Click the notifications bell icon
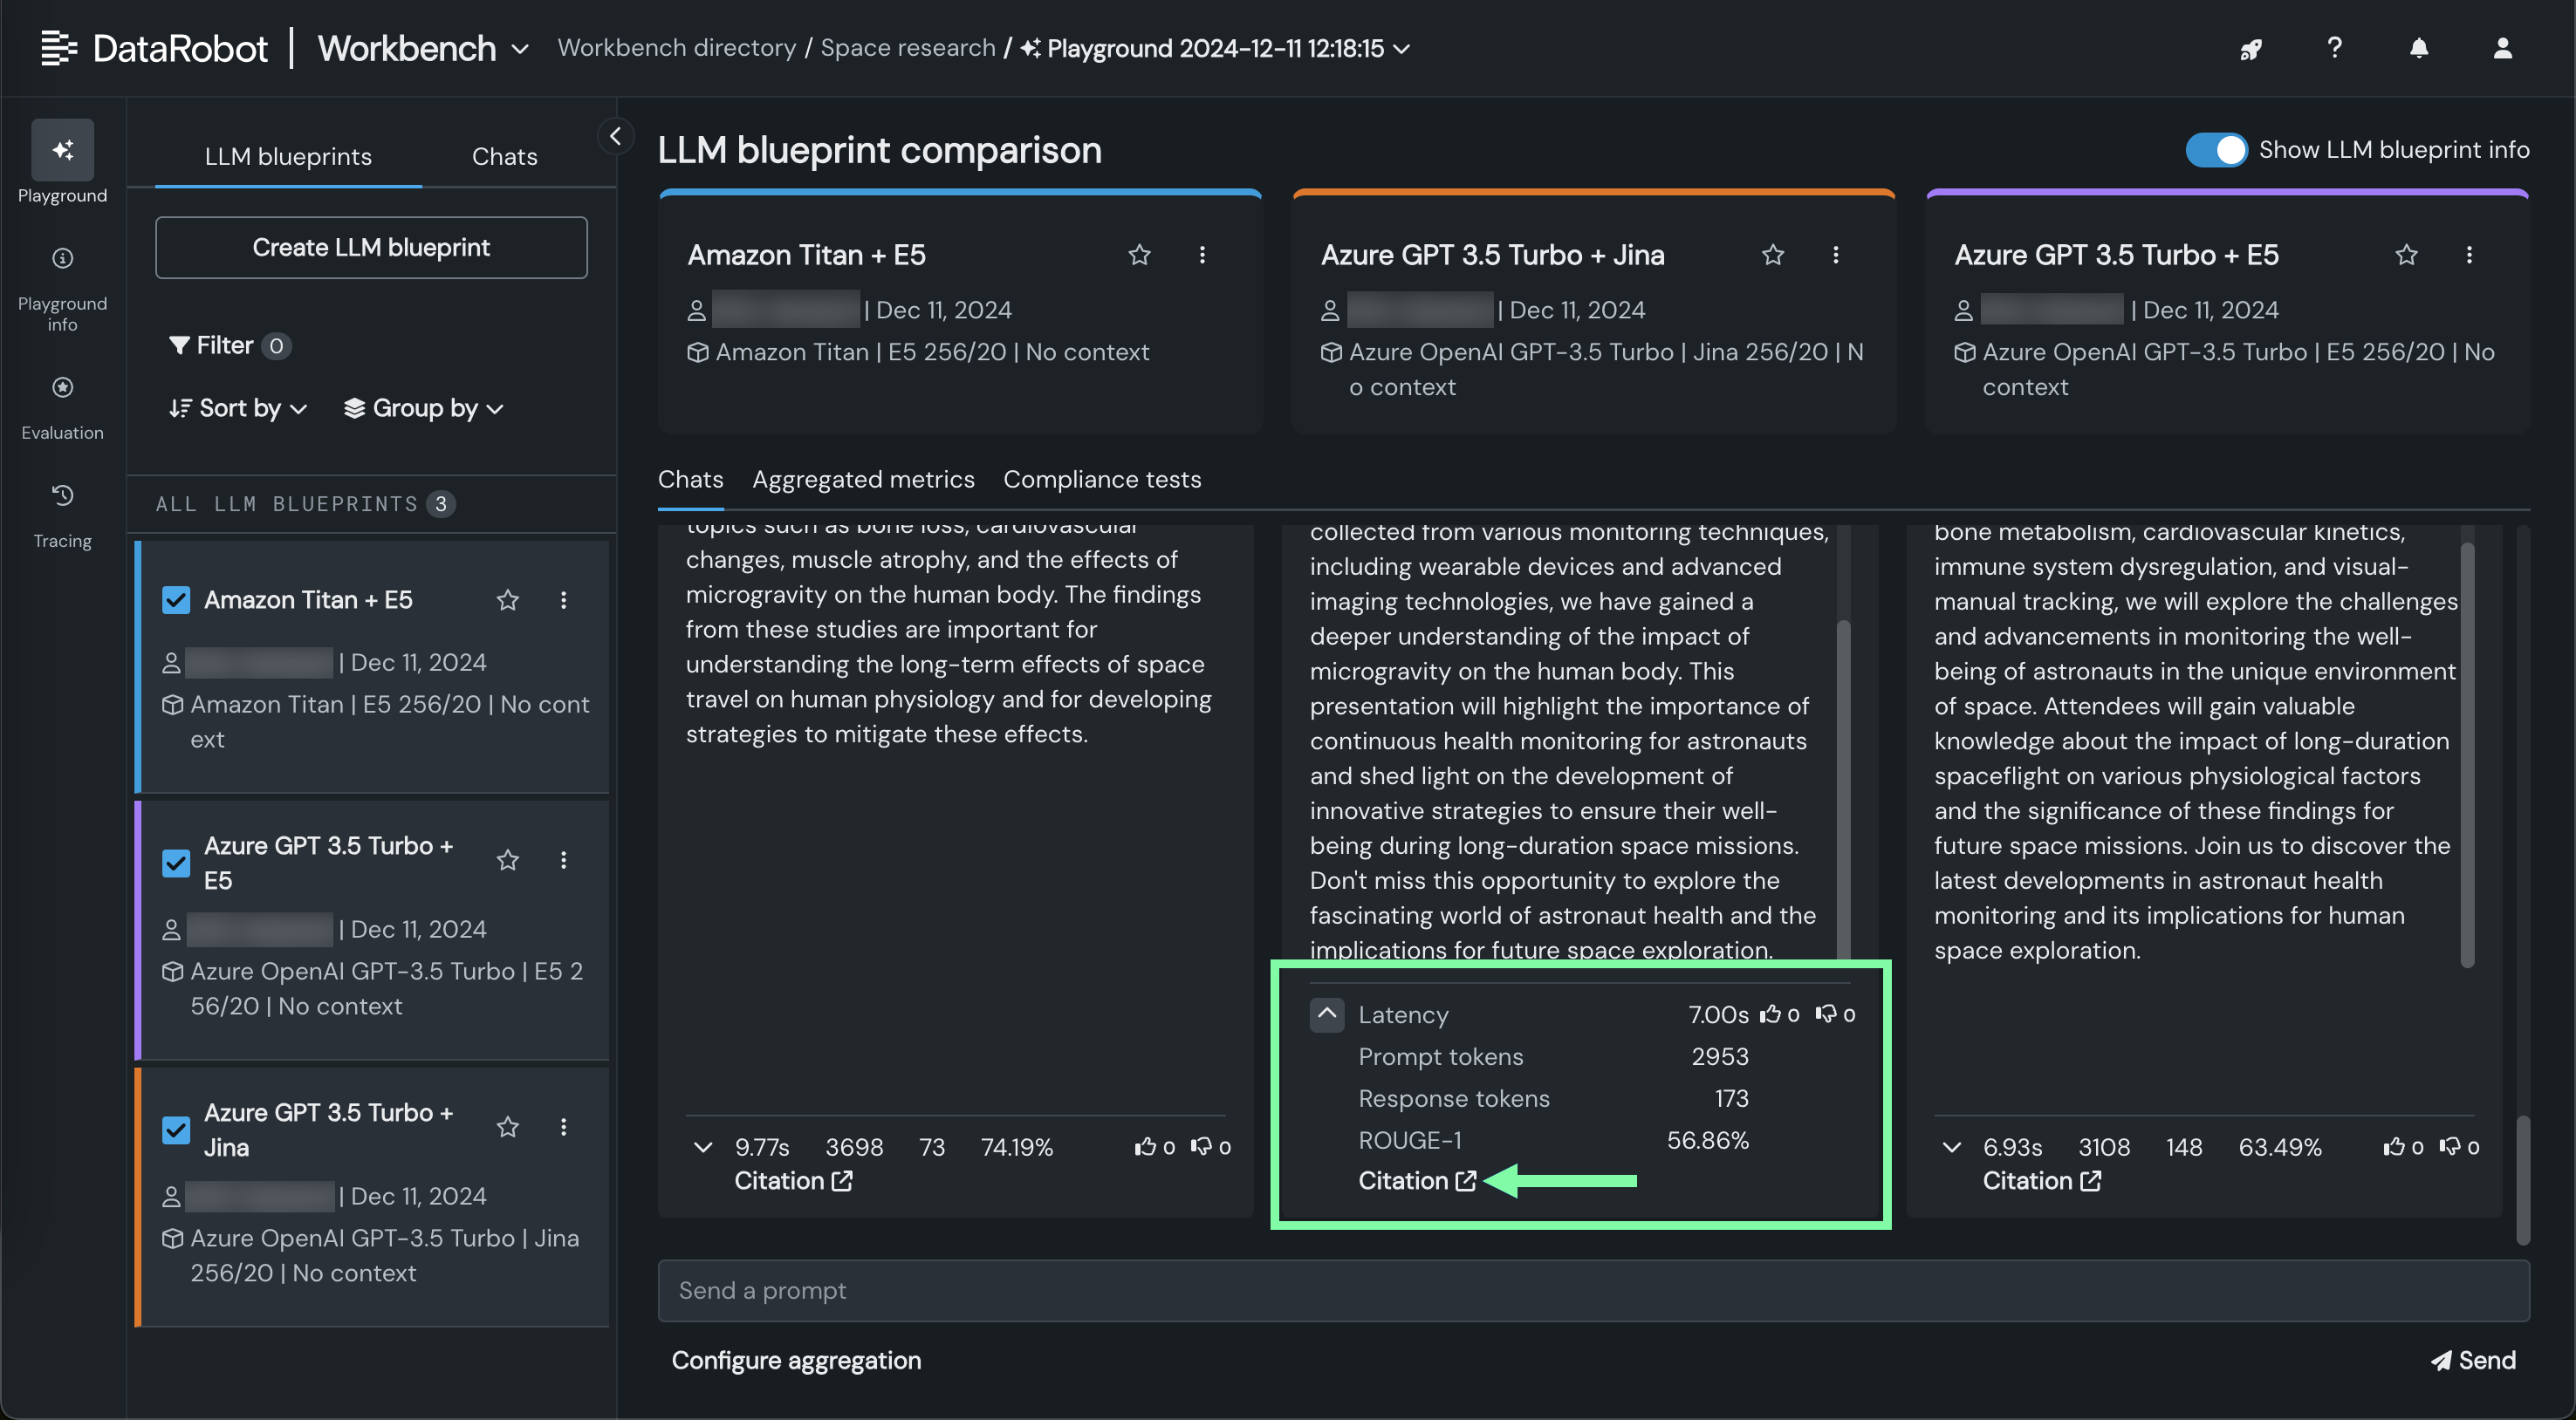Image resolution: width=2576 pixels, height=1420 pixels. [2418, 48]
